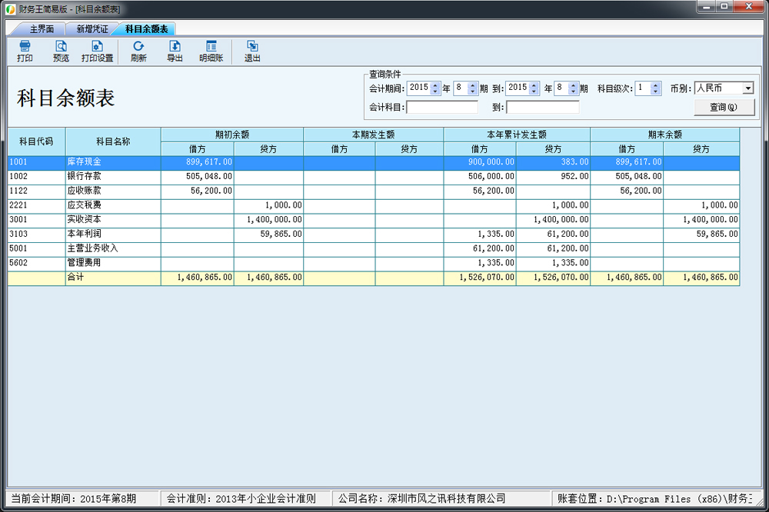Switch to the 新增凭证 tab
This screenshot has height=512, width=769.
pos(92,28)
